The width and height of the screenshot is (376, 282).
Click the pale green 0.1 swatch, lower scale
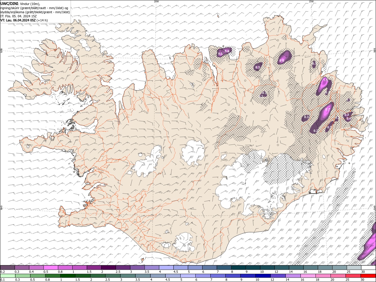[8, 276]
